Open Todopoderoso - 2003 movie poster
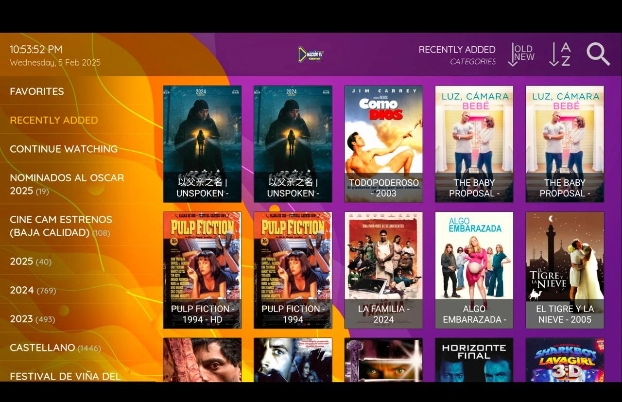 [x=383, y=144]
